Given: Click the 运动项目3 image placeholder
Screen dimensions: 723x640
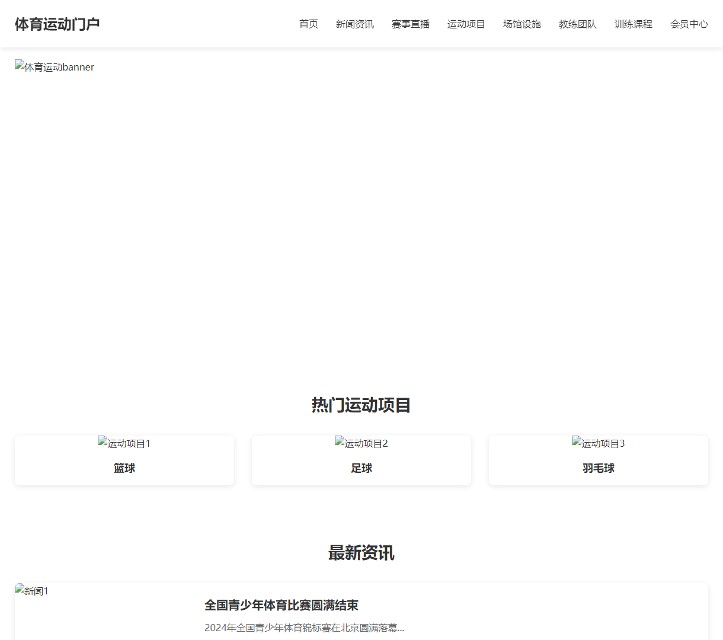Looking at the screenshot, I should pos(598,443).
